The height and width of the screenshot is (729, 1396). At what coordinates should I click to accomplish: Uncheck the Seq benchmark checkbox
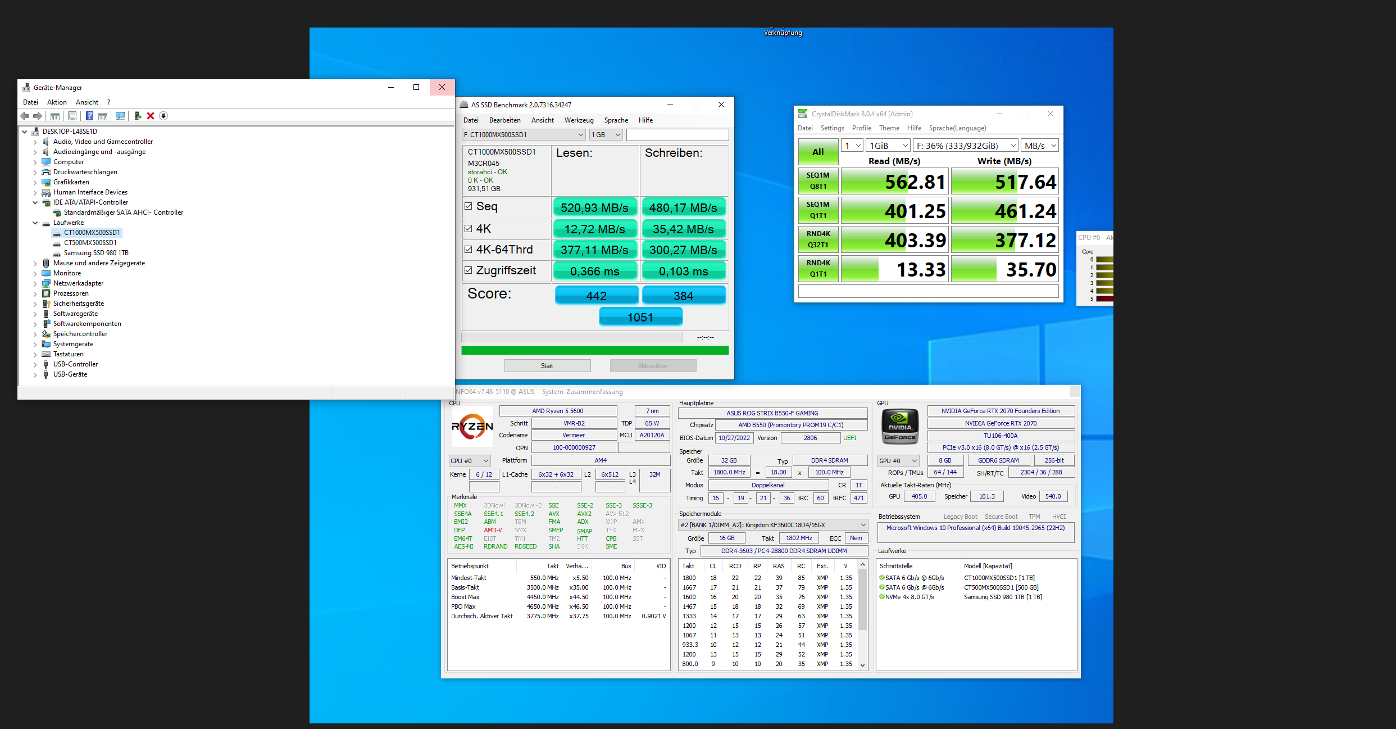tap(468, 206)
